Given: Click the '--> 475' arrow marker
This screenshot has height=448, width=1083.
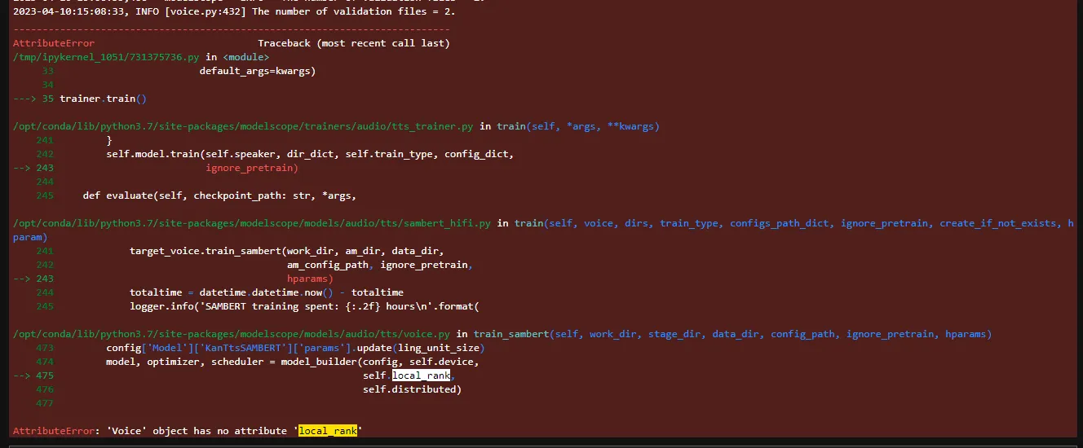Looking at the screenshot, I should (x=33, y=376).
